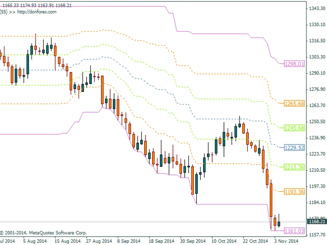Click the 27 Aug 2014 date label
The height and width of the screenshot is (245, 327).
tap(99, 241)
